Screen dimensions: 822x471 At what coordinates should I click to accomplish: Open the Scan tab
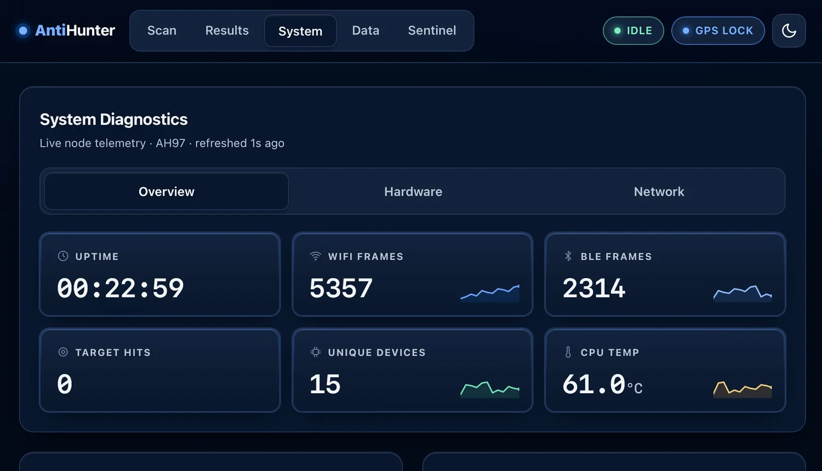coord(162,31)
